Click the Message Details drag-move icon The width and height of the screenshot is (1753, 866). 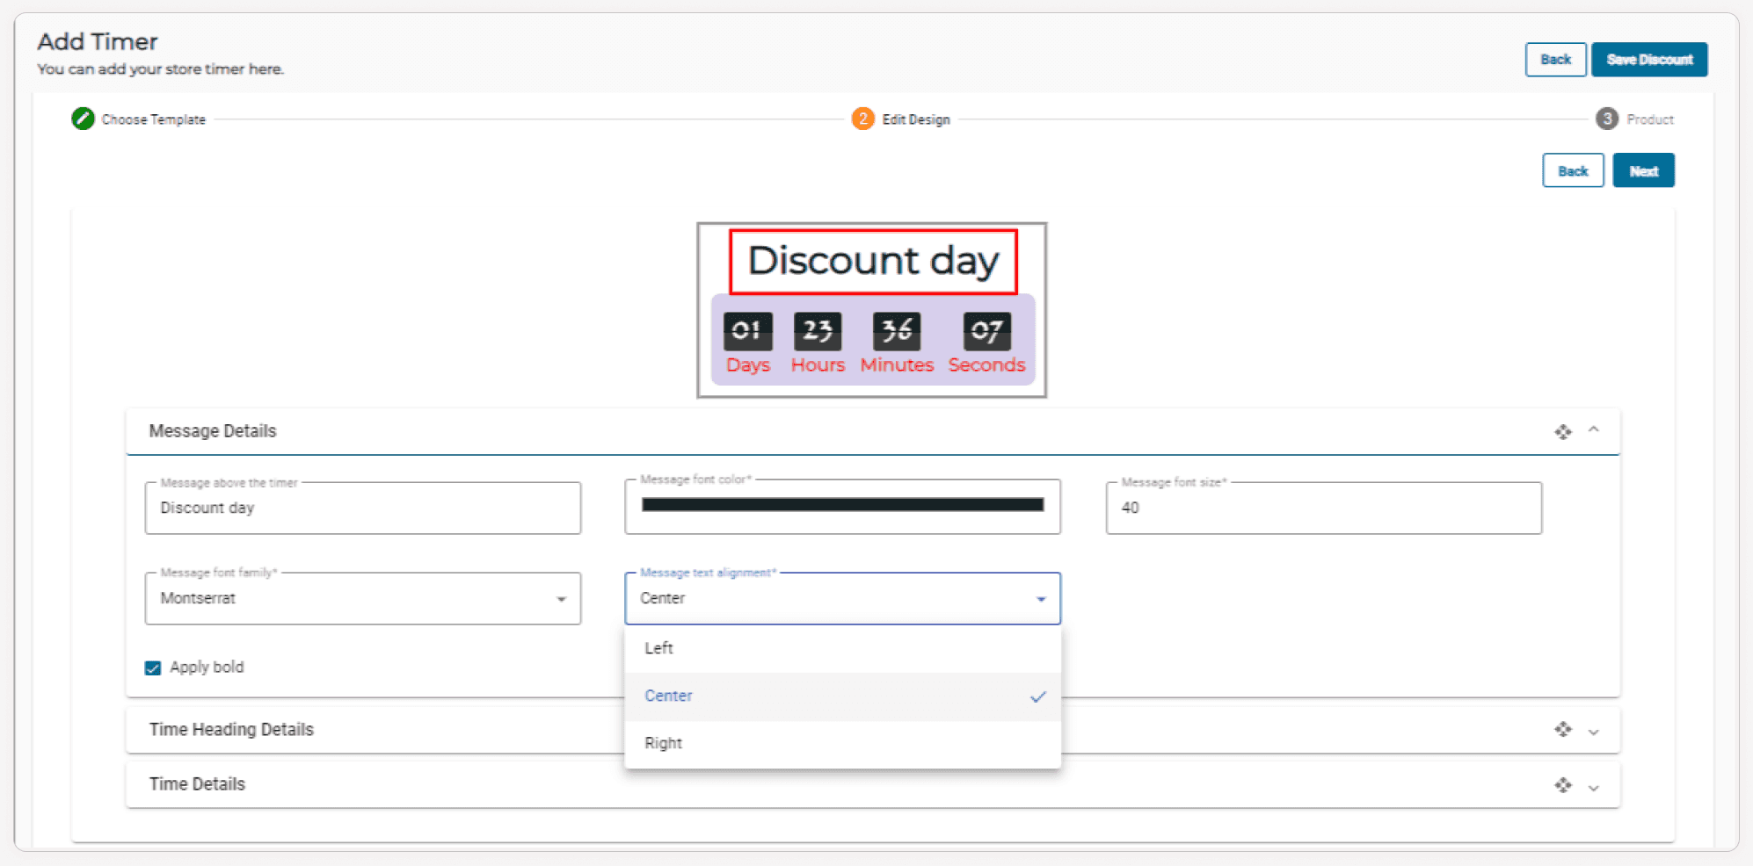(x=1562, y=431)
